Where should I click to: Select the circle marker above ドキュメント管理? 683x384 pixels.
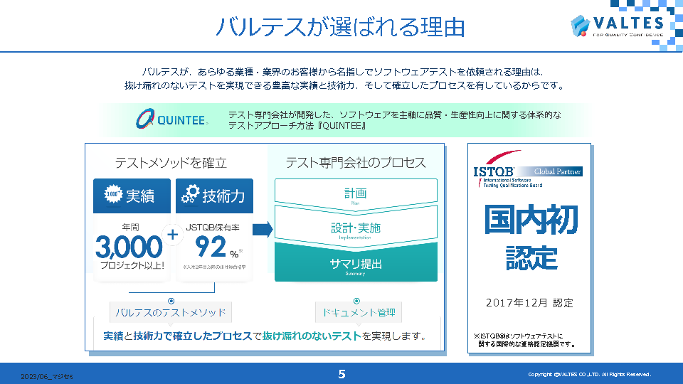[x=356, y=301]
